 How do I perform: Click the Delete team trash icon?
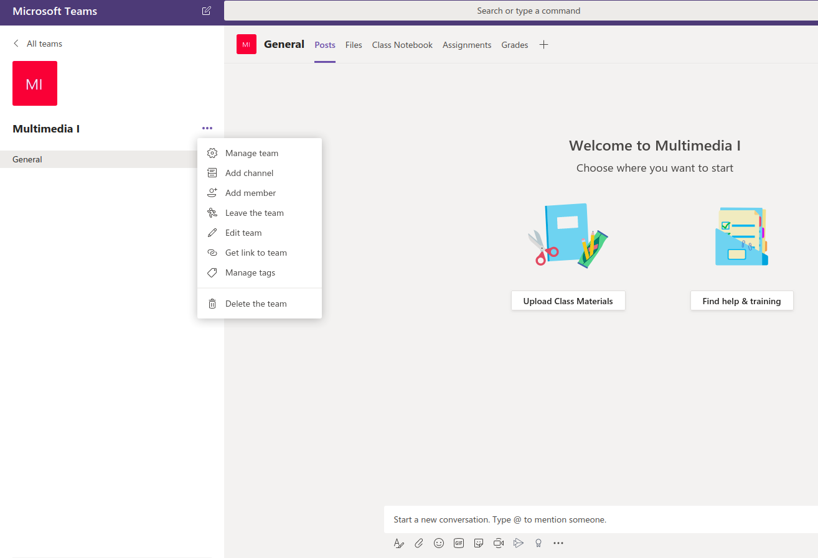[212, 304]
